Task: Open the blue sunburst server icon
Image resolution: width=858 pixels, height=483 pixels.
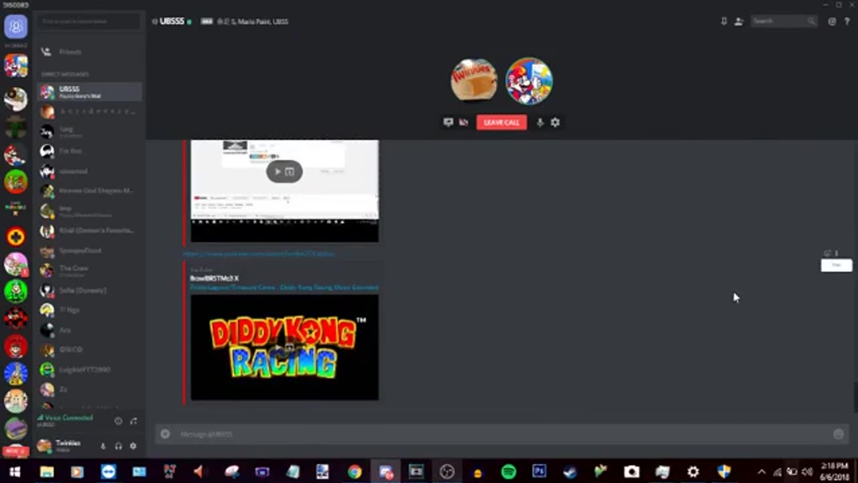Action: (15, 374)
